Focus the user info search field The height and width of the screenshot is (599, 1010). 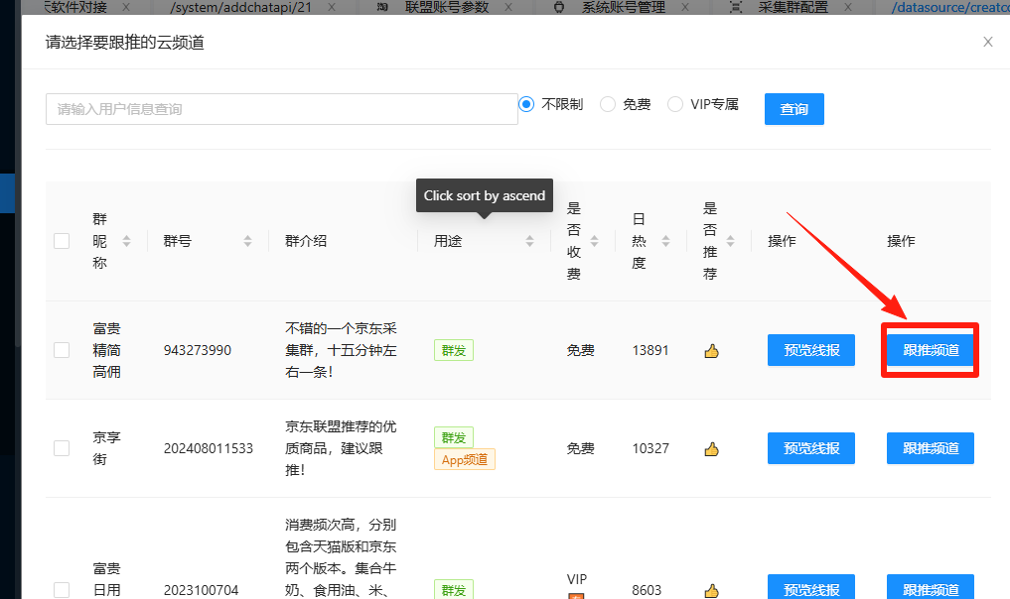pyautogui.click(x=281, y=109)
